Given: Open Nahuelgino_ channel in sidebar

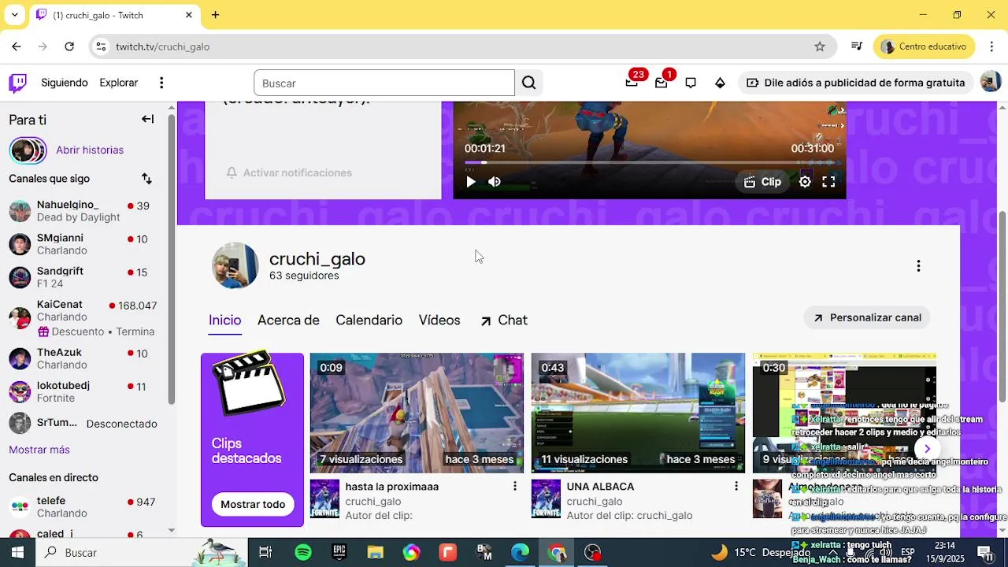Looking at the screenshot, I should [83, 211].
